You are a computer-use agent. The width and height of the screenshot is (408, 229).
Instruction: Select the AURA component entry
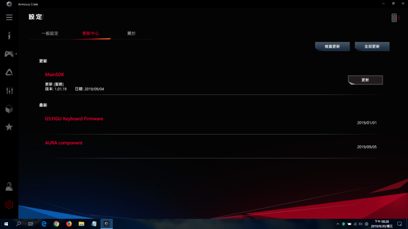coord(63,143)
